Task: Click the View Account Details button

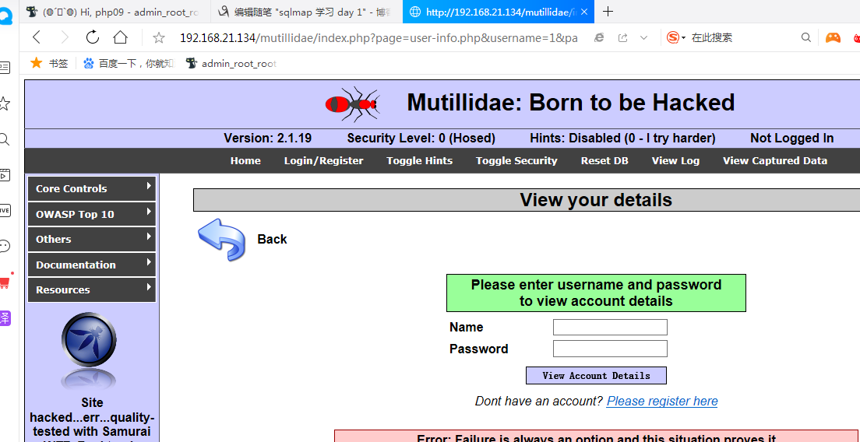Action: [x=596, y=376]
